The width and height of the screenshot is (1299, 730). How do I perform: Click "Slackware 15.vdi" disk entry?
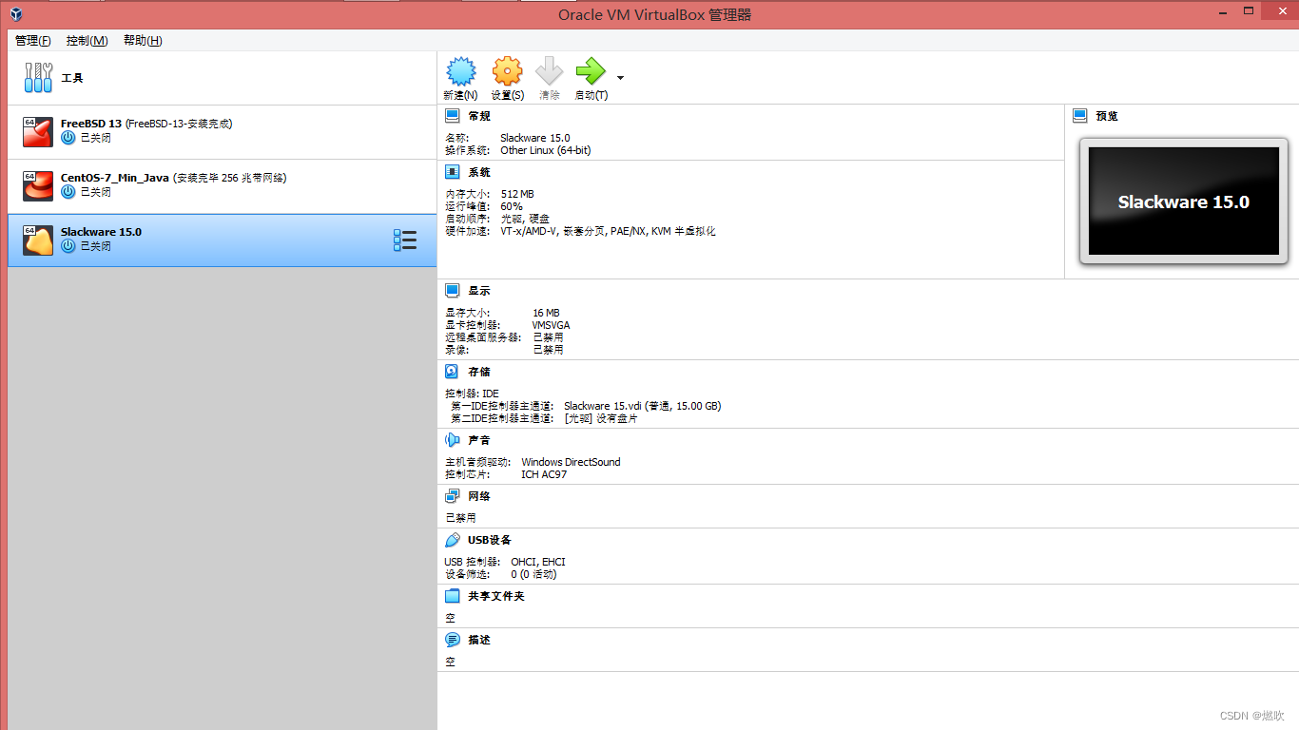643,406
